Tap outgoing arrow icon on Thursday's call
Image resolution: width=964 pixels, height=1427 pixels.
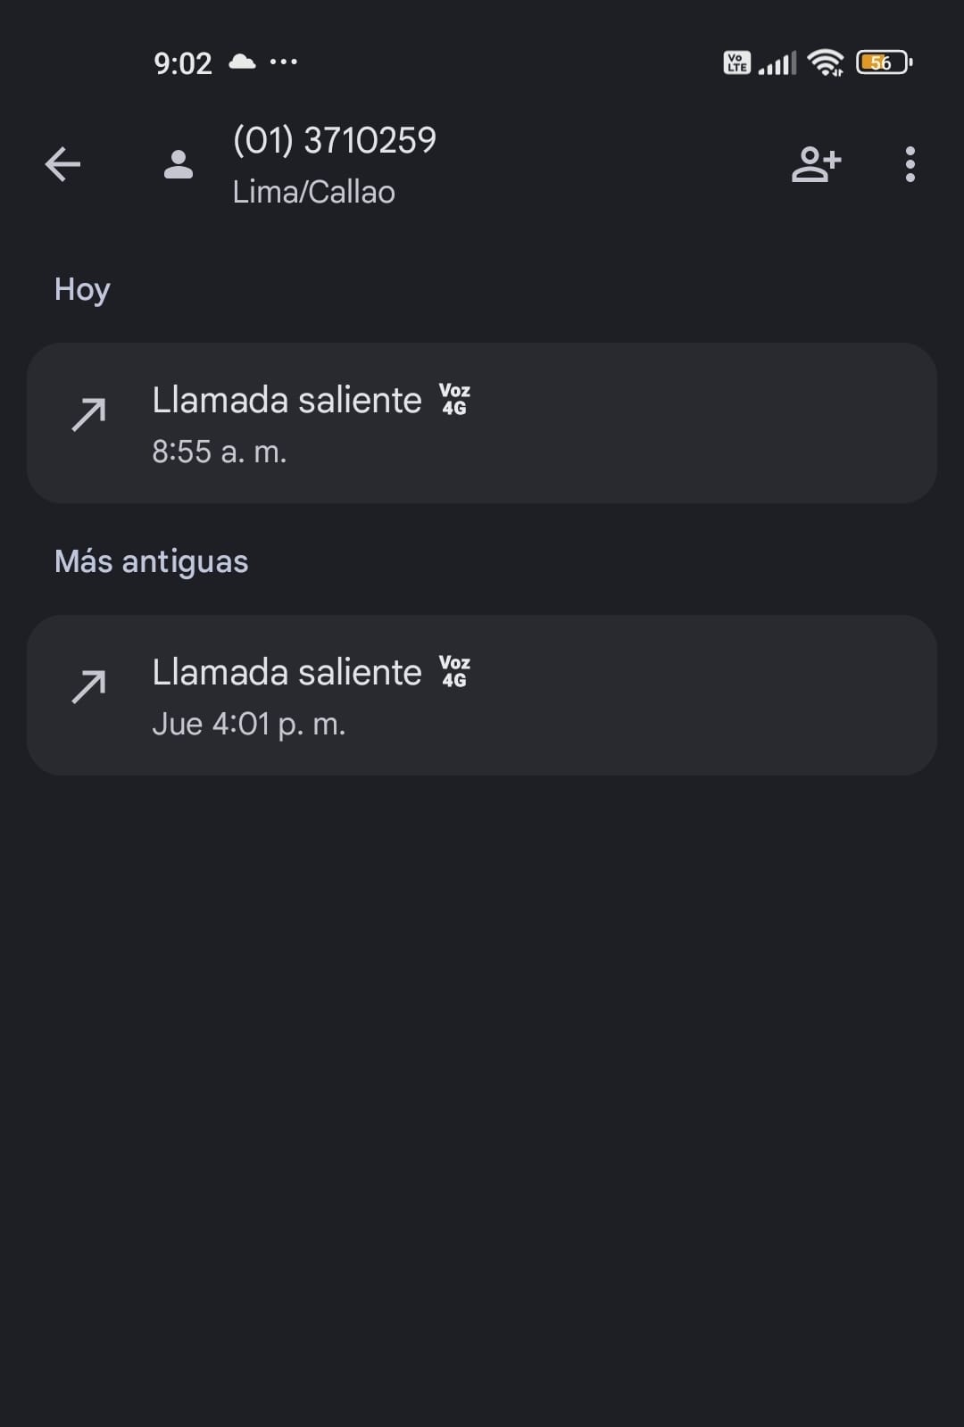pyautogui.click(x=88, y=687)
